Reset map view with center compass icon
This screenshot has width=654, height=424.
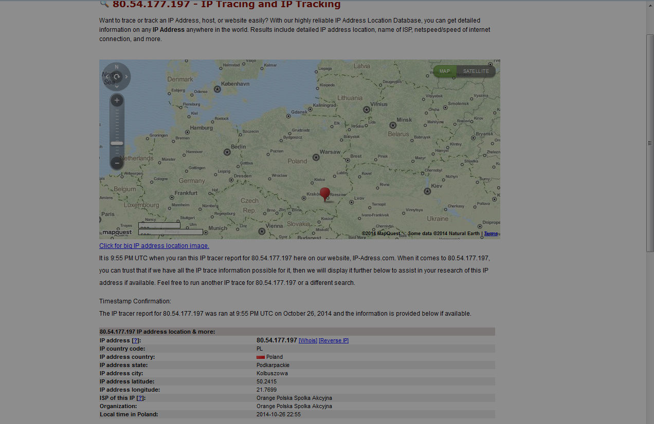(116, 77)
